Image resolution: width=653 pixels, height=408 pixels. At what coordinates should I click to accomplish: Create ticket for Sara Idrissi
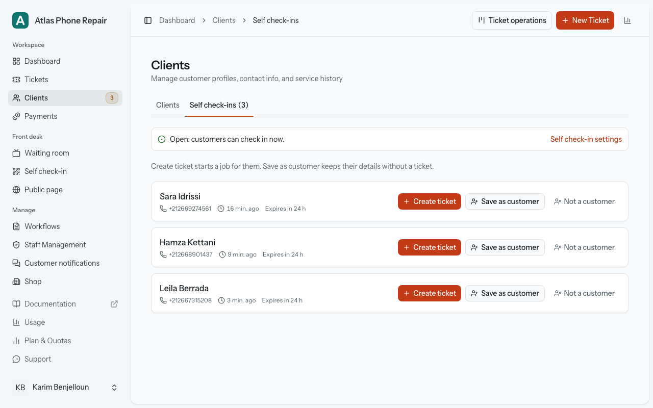(430, 201)
